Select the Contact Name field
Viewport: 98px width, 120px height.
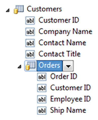pos(62,43)
